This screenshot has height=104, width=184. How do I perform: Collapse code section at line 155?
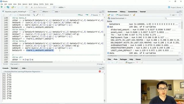[9, 55]
